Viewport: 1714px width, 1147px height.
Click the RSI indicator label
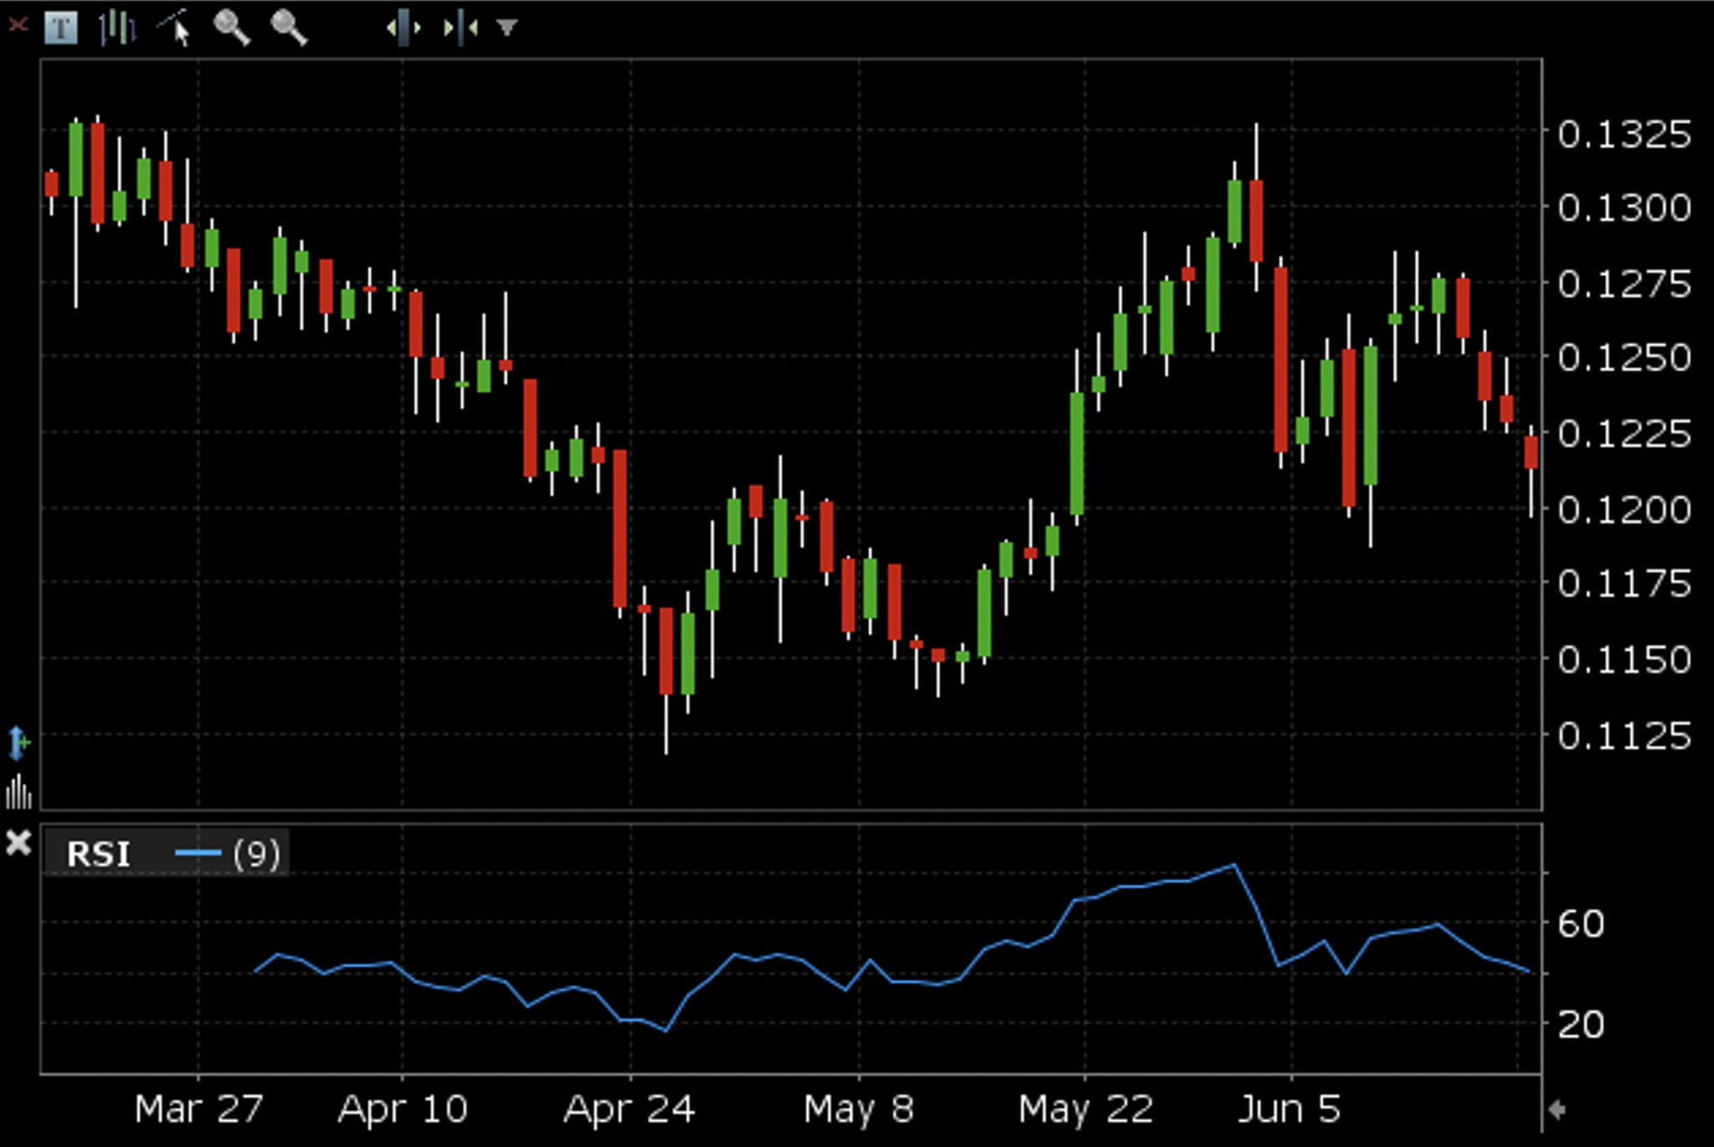pyautogui.click(x=98, y=855)
